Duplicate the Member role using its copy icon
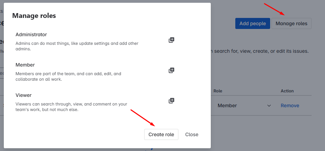The height and width of the screenshot is (151, 325). (x=171, y=70)
